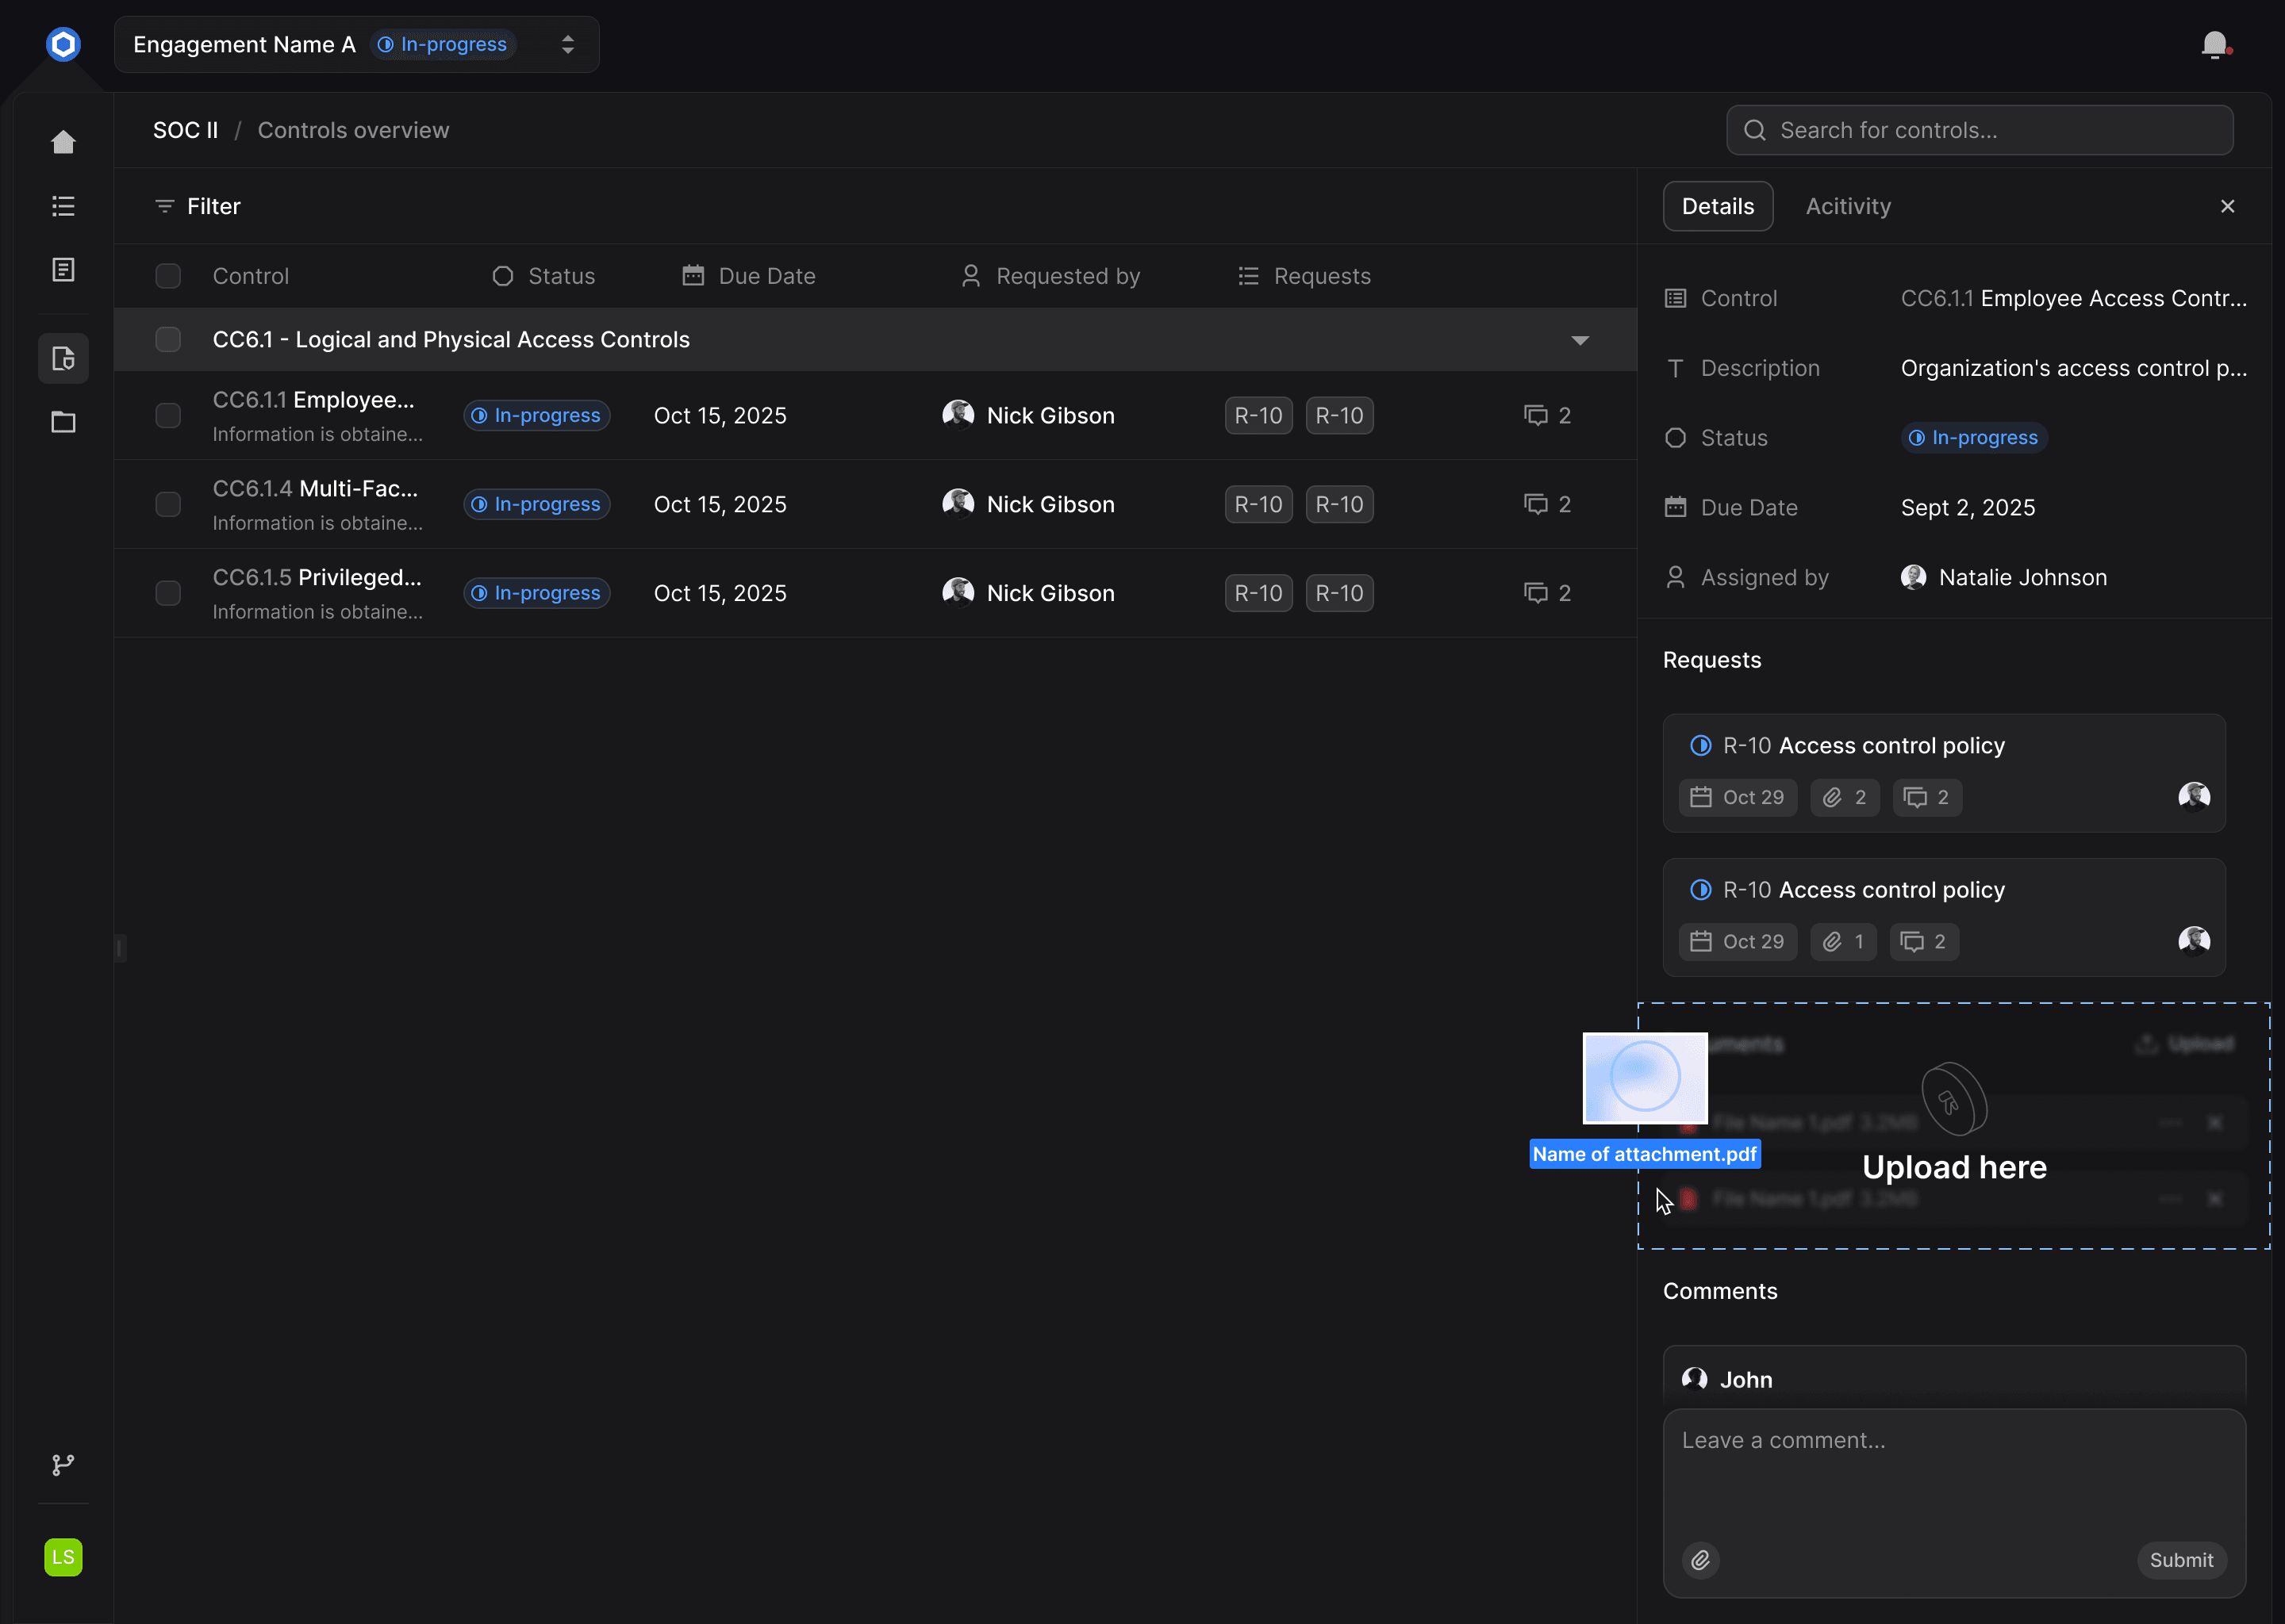Check the CC6.1.1 Employee row checkbox
The width and height of the screenshot is (2285, 1624).
pyautogui.click(x=168, y=415)
